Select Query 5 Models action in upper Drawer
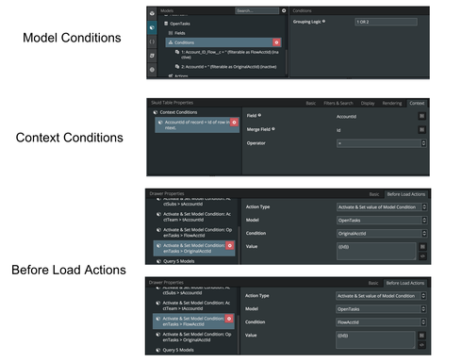 [178, 261]
